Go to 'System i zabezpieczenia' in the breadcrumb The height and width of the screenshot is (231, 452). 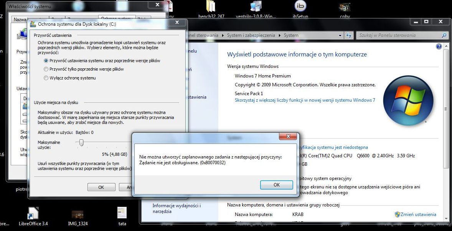251,35
